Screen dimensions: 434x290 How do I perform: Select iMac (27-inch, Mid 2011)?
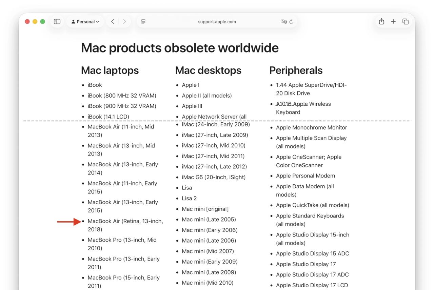[x=213, y=156]
